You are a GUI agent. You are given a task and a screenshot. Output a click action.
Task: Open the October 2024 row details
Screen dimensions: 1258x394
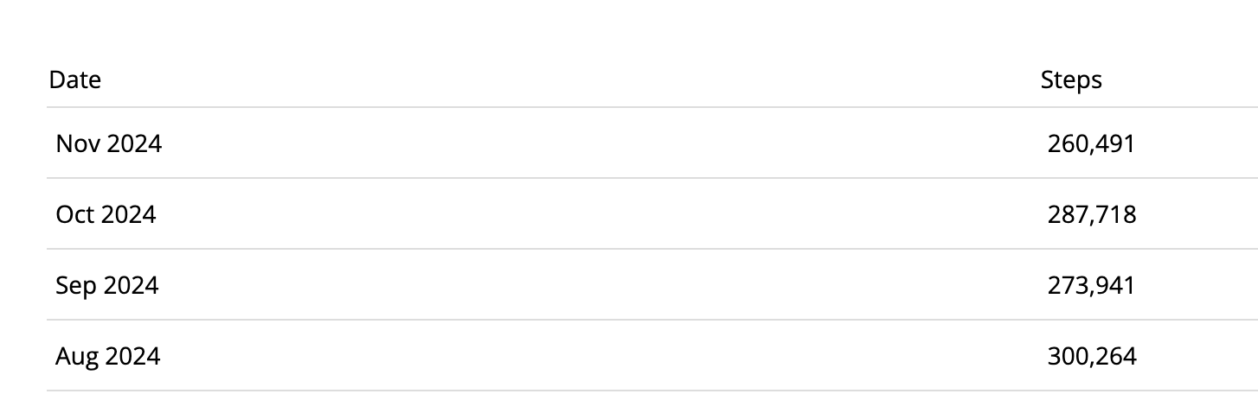[x=652, y=214]
